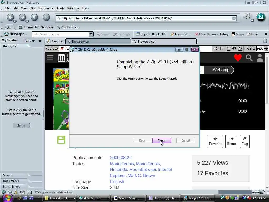Click the 2000-08-29 publication date link
The image size is (269, 202).
121,158
